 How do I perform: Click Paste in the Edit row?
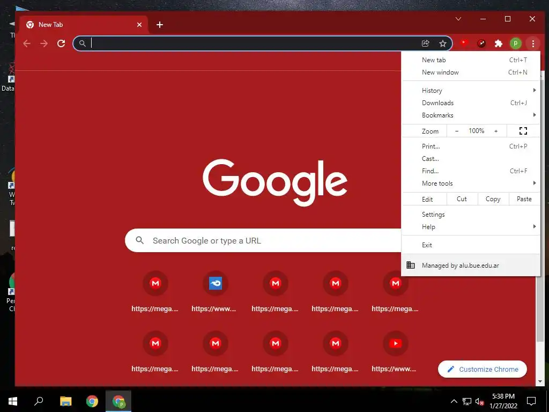coord(524,199)
